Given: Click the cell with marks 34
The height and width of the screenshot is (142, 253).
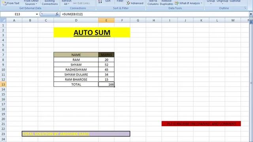Looking at the screenshot, I should [106, 75].
